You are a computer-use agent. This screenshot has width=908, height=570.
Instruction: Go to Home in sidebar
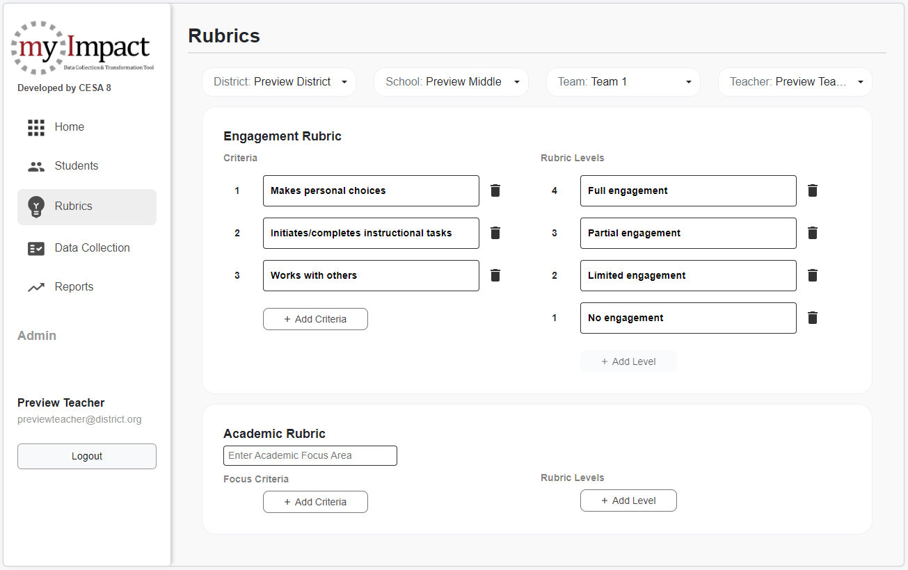point(87,127)
